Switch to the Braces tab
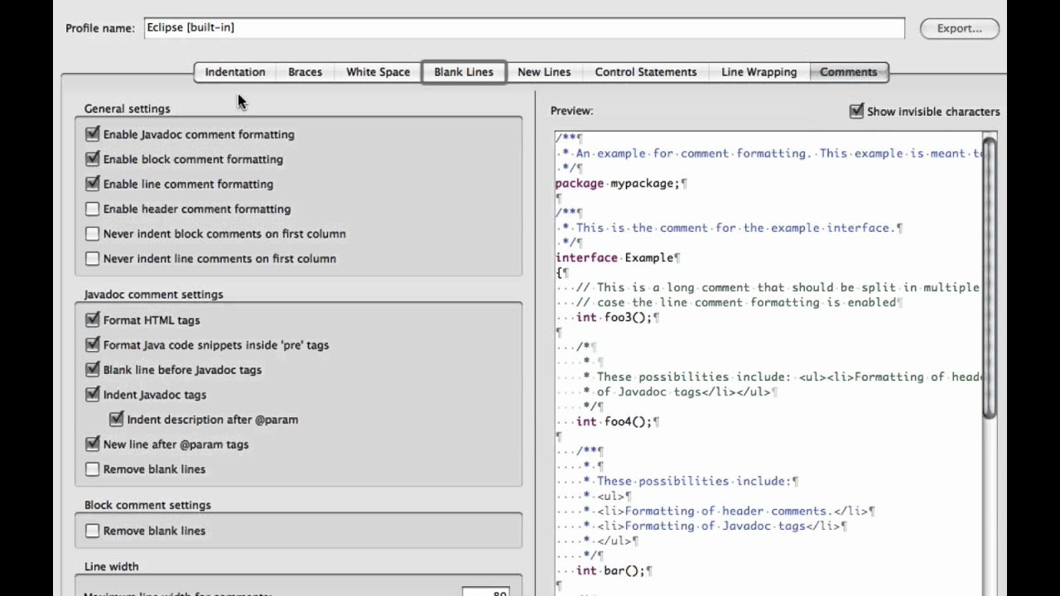The image size is (1060, 596). (x=305, y=72)
